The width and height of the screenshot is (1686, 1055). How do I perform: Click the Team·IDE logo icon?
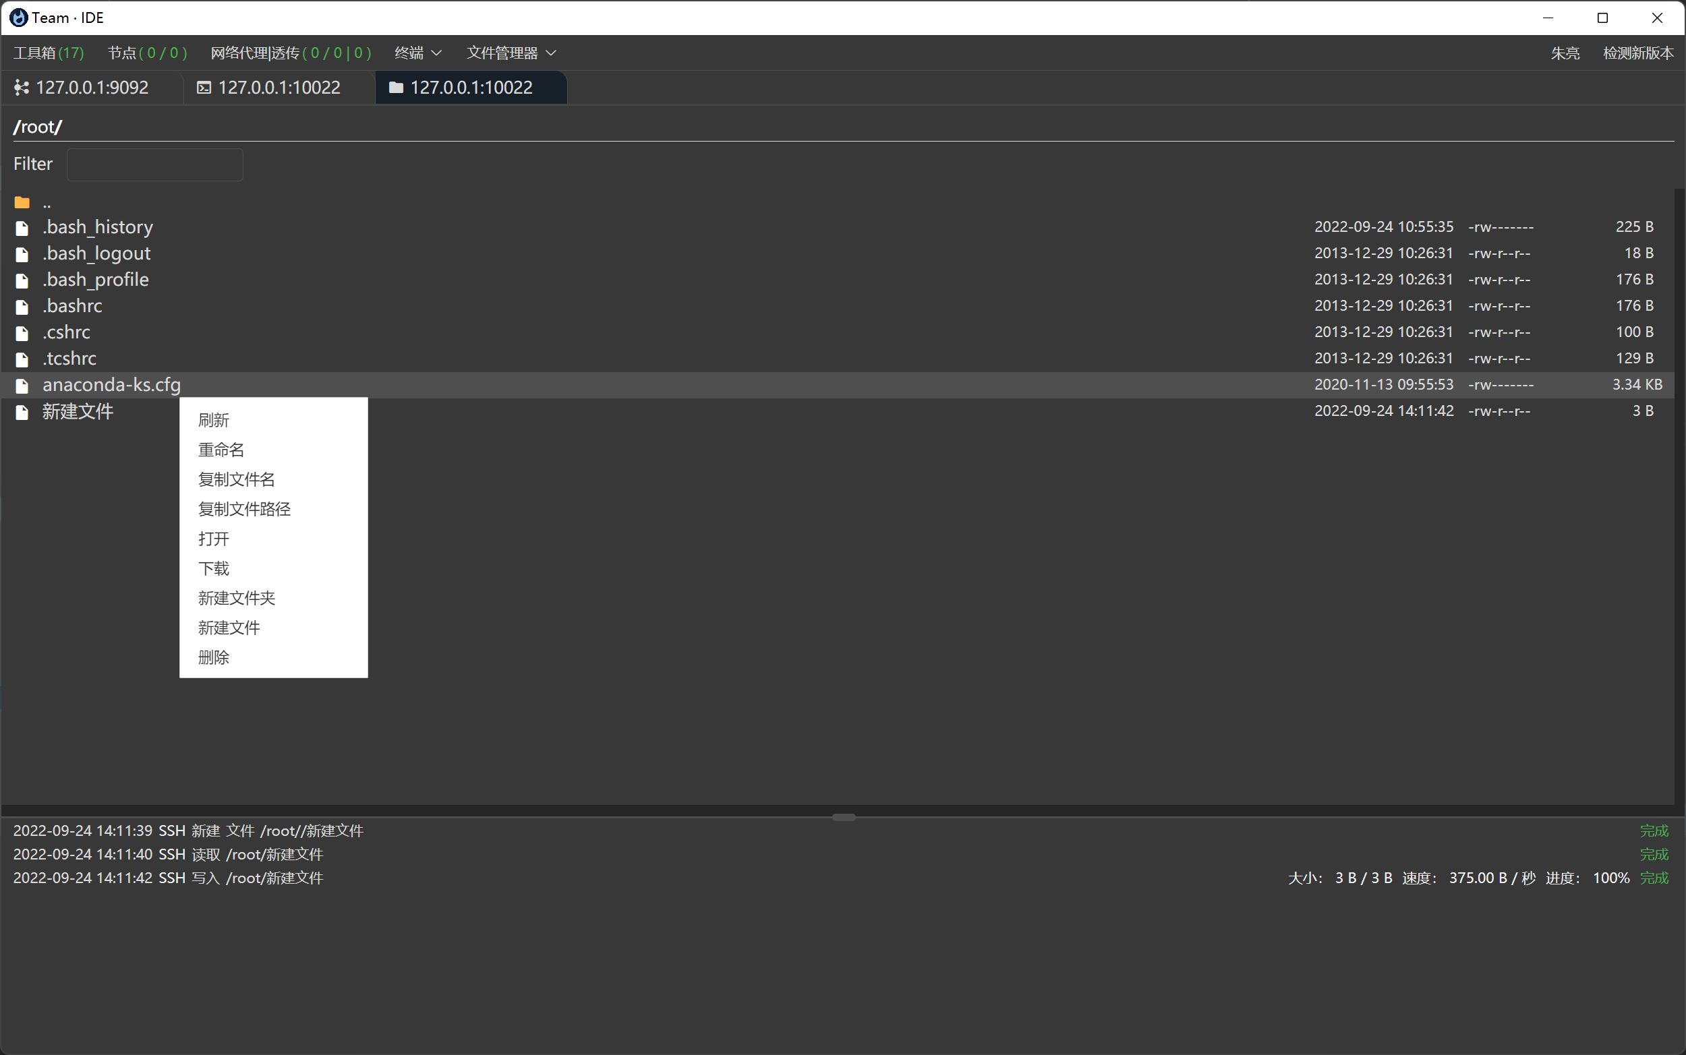[19, 18]
